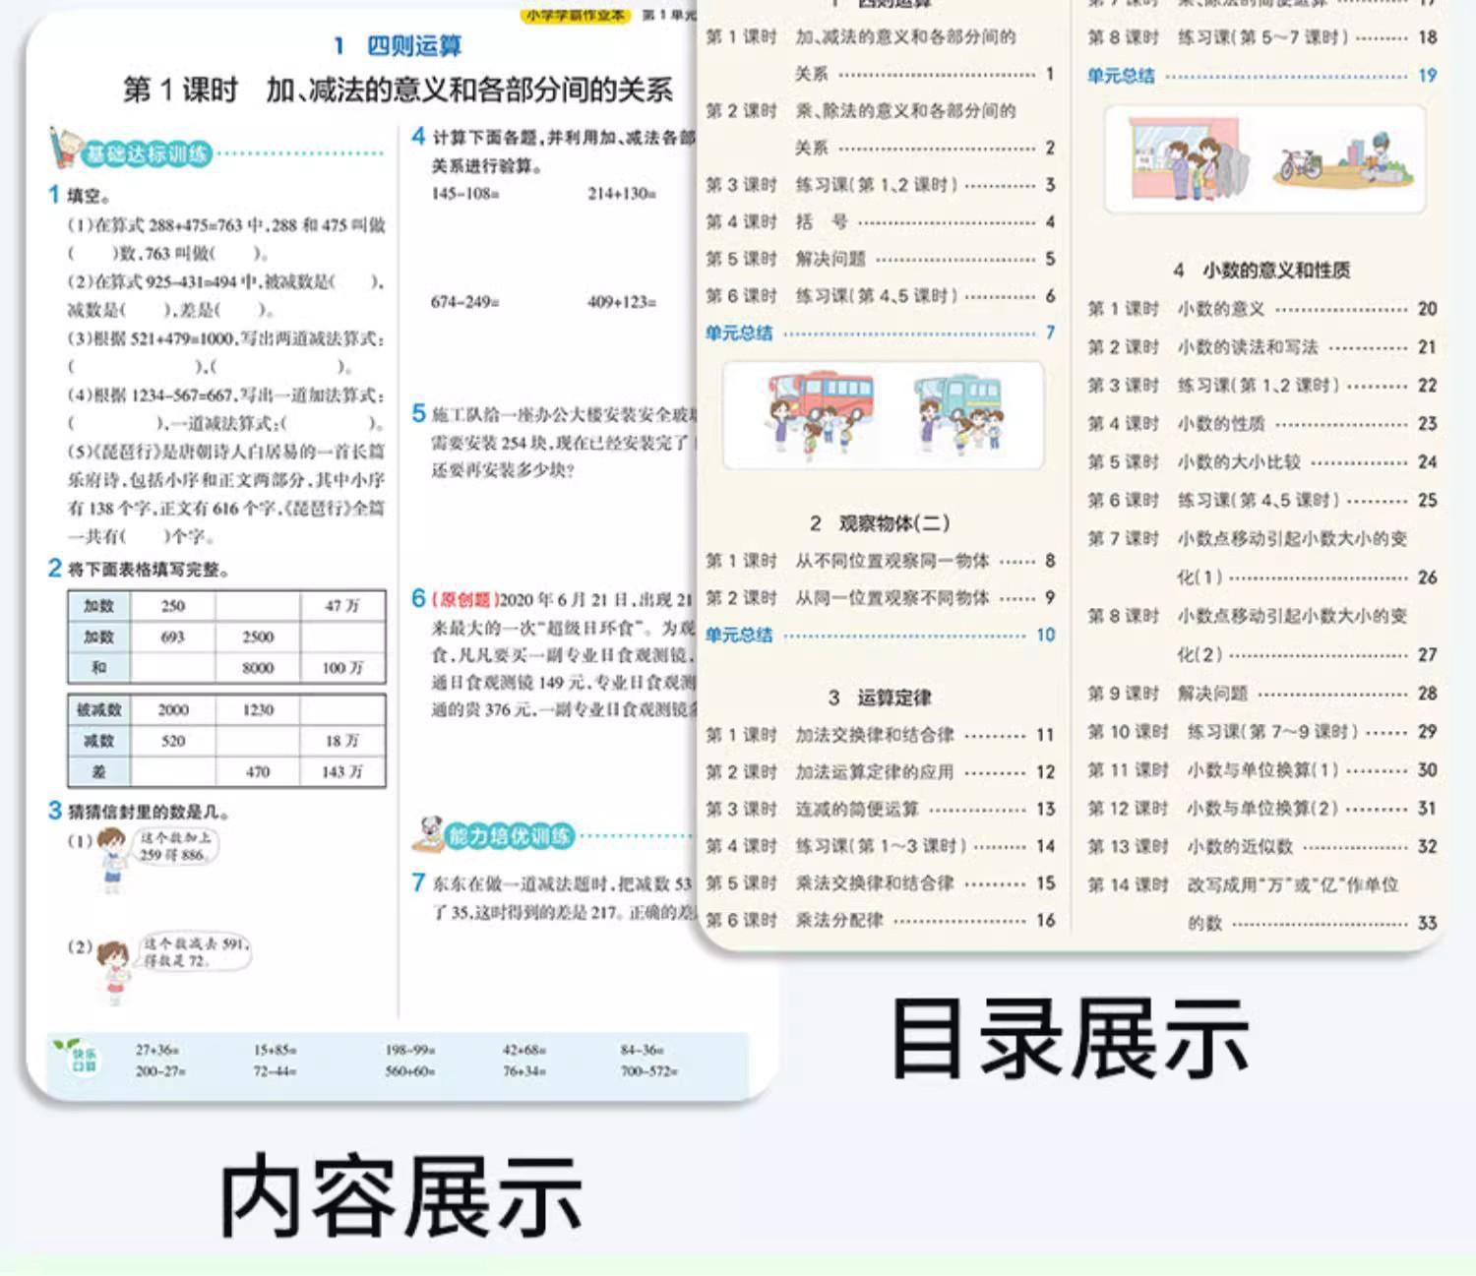Image resolution: width=1476 pixels, height=1276 pixels.
Task: Click the 基础达标训练 section banner
Action: click(x=147, y=154)
